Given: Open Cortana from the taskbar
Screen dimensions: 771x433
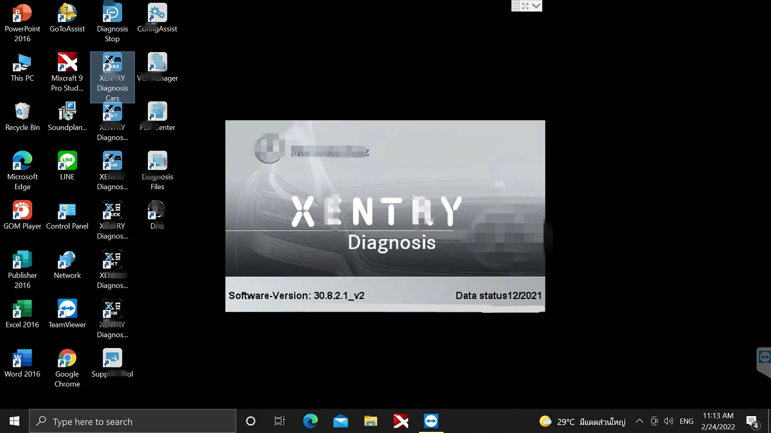Looking at the screenshot, I should pyautogui.click(x=251, y=421).
